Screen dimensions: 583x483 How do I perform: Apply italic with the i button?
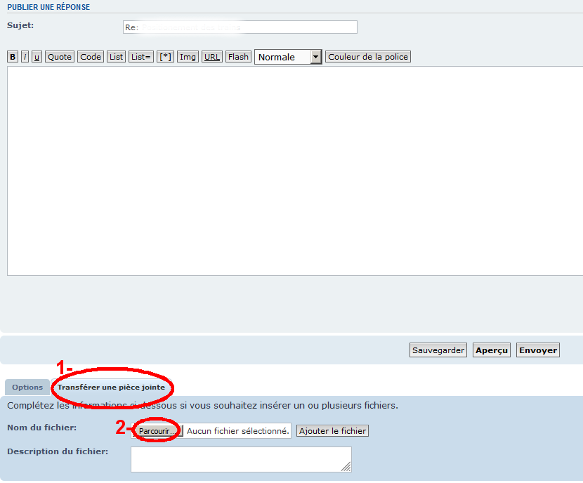point(25,57)
